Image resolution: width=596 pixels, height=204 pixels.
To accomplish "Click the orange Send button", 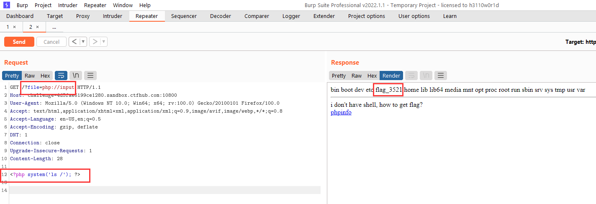I will pos(19,42).
